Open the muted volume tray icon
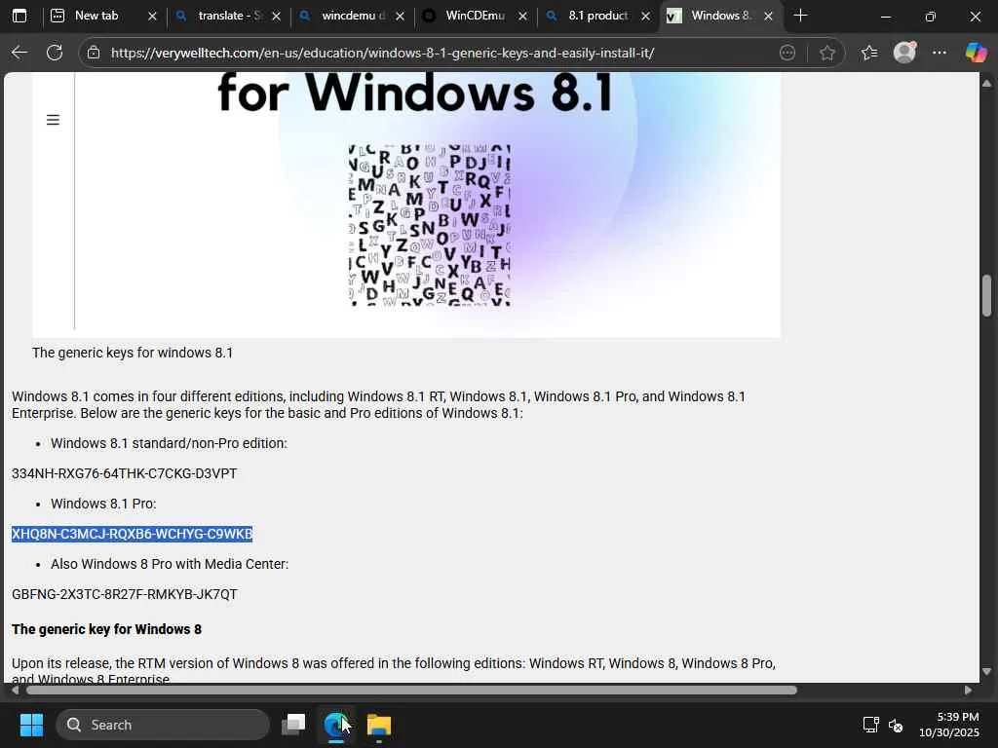 tap(896, 725)
